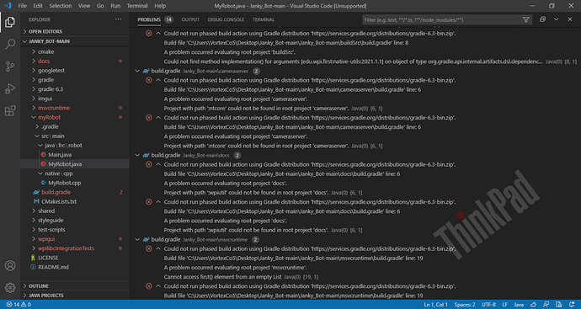Collapse the JANKY_BOT-MAIN root folder

click(75, 41)
